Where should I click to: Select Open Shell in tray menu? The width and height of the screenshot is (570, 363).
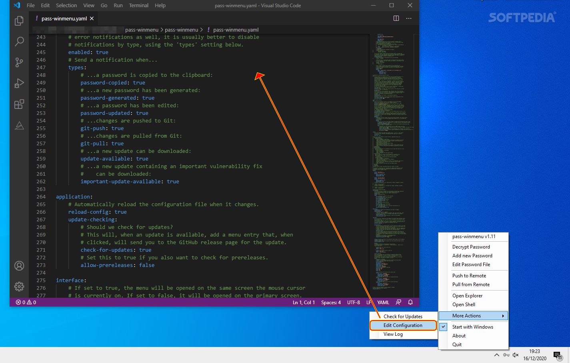coord(474,305)
